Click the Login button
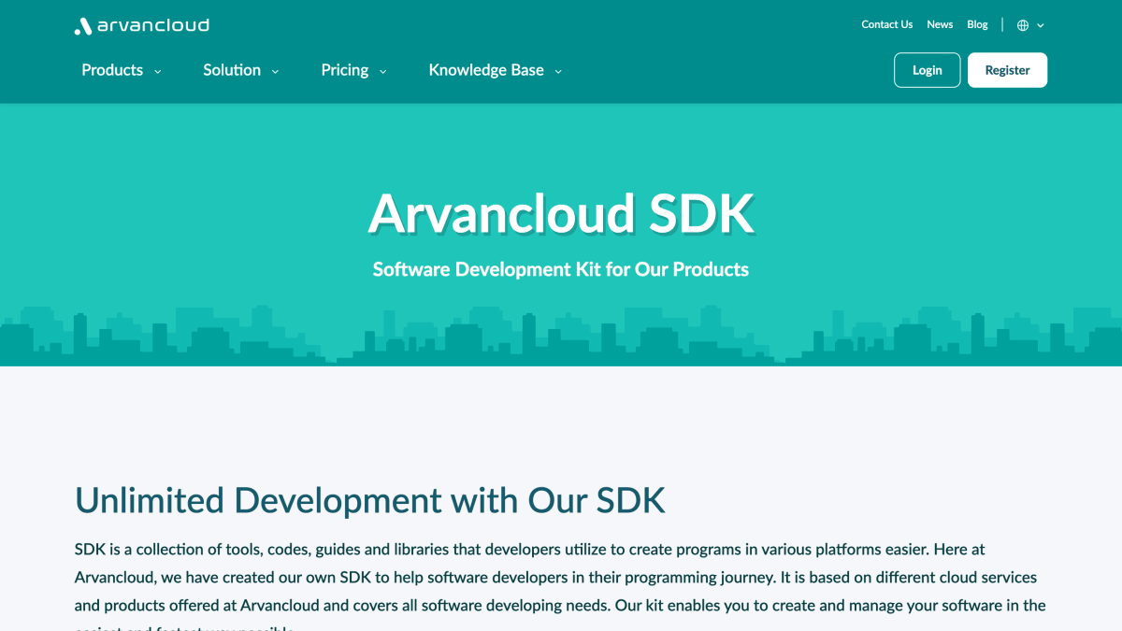This screenshot has height=631, width=1122. coord(927,70)
